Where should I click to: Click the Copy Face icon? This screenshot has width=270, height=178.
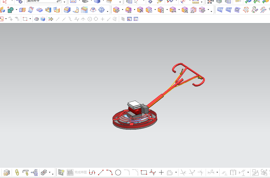pyautogui.click(x=149, y=10)
